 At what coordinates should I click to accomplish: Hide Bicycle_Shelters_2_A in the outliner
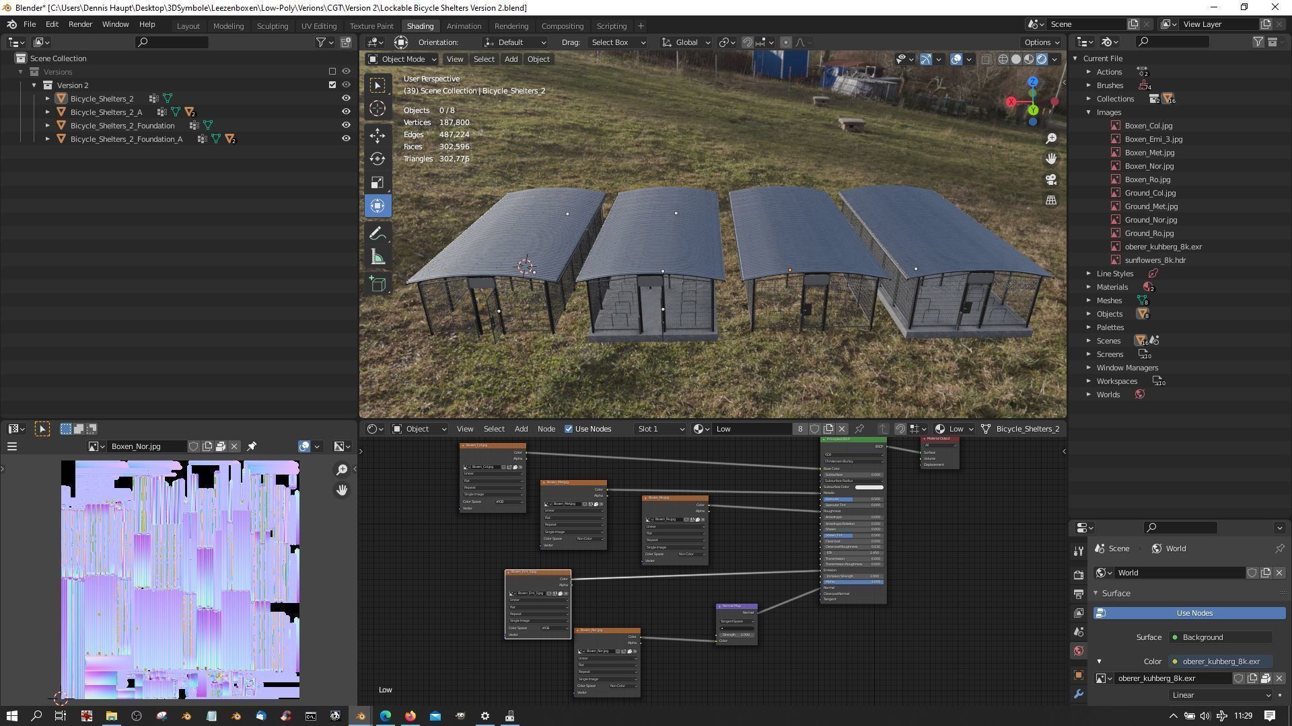[x=346, y=112]
